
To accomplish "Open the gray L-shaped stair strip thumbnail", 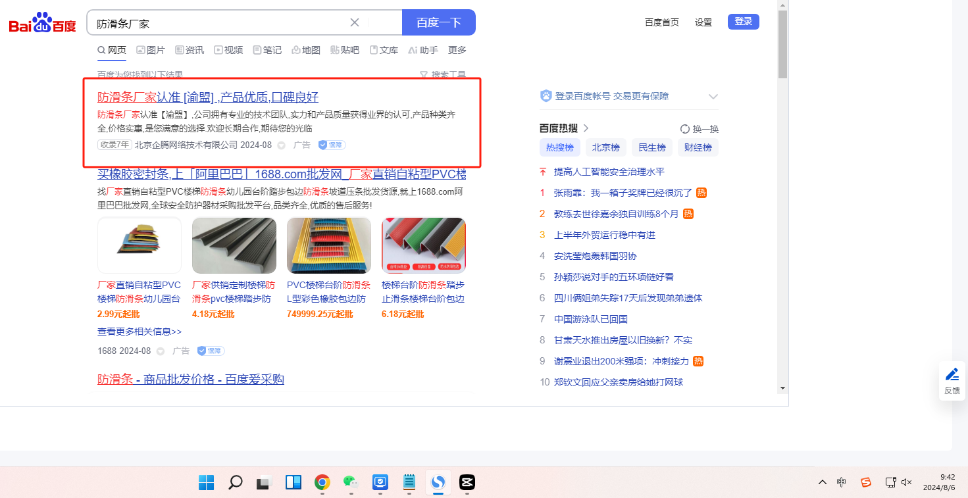I will pyautogui.click(x=234, y=245).
